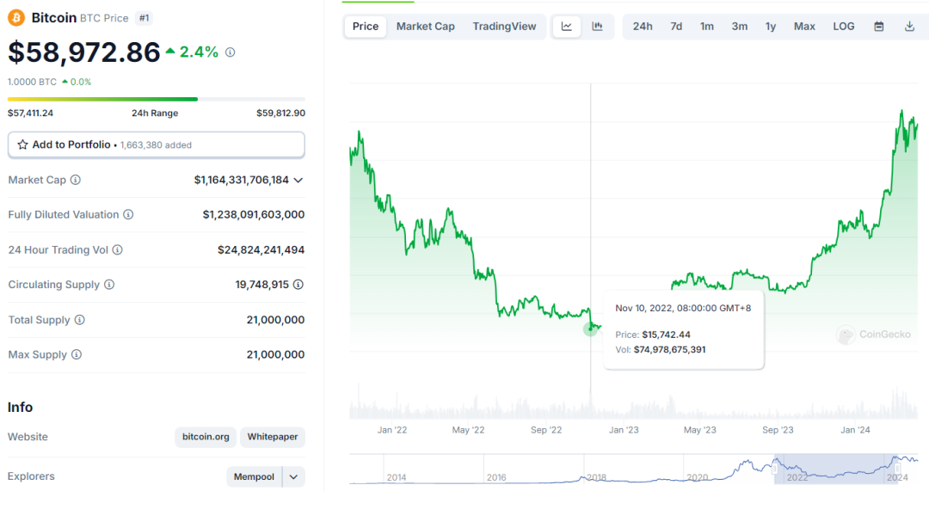
Task: Click the Market Cap info icon
Action: click(75, 180)
